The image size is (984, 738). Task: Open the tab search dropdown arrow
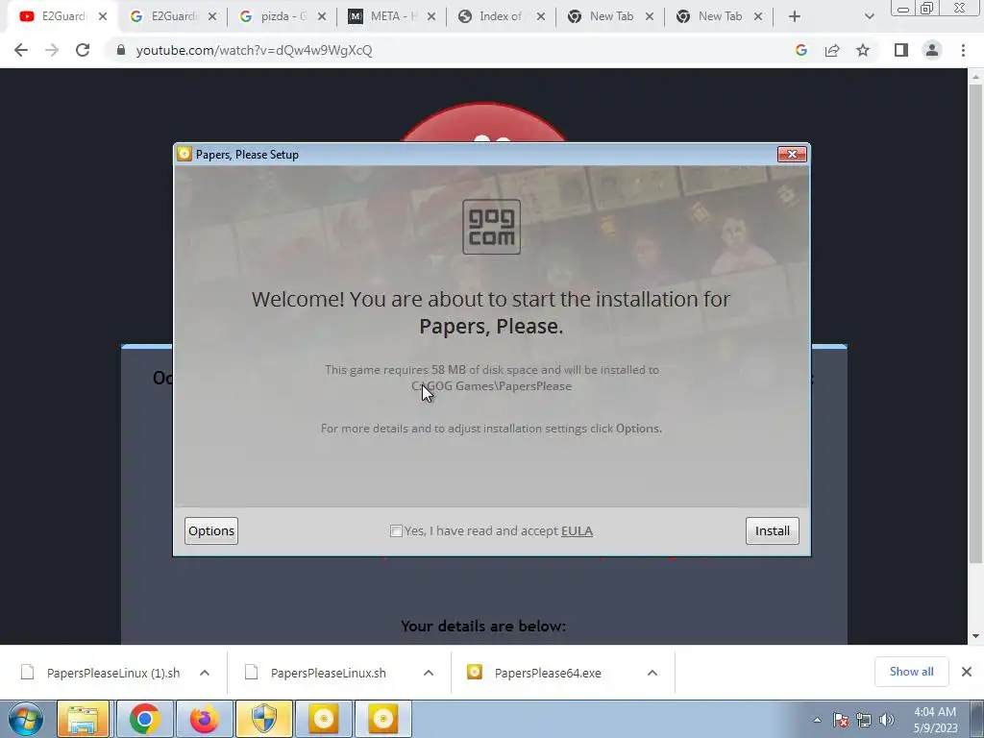(x=869, y=16)
